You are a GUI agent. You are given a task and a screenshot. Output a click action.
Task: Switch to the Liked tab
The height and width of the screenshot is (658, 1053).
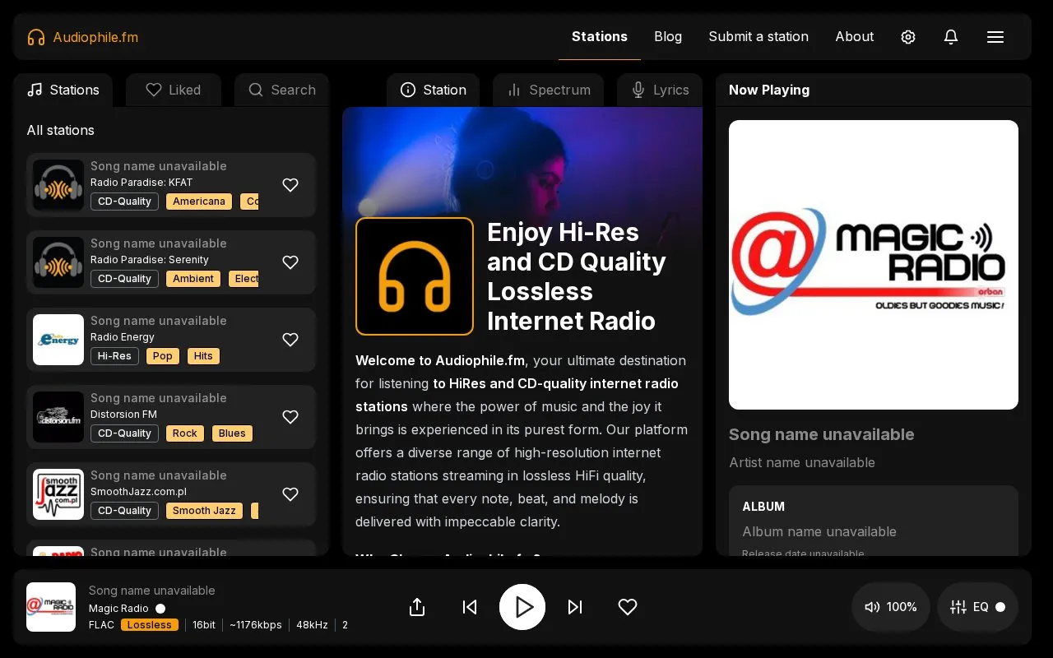tap(174, 90)
